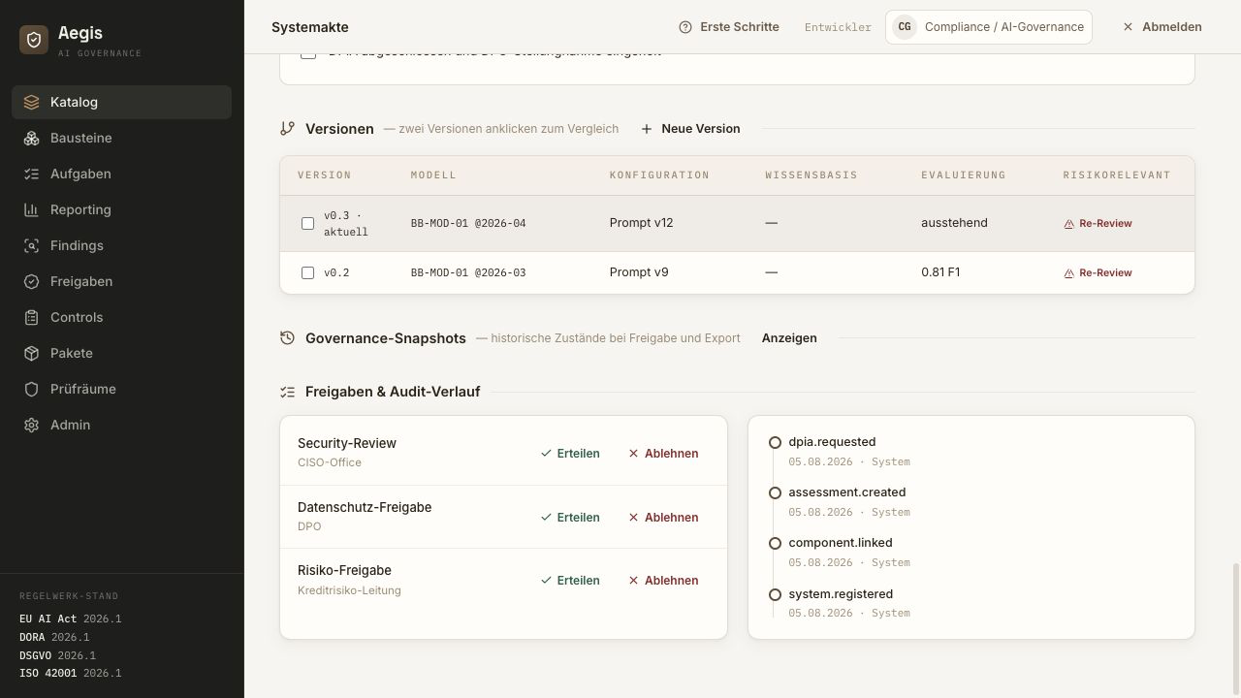
Task: Click Prompt v9 configuration cell
Action: coord(639,272)
